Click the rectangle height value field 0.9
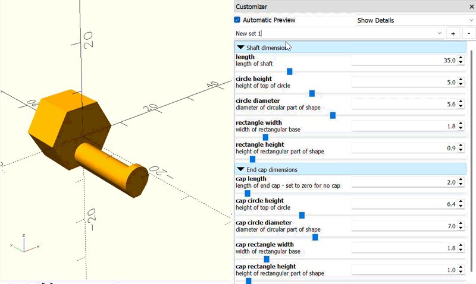 [404, 148]
